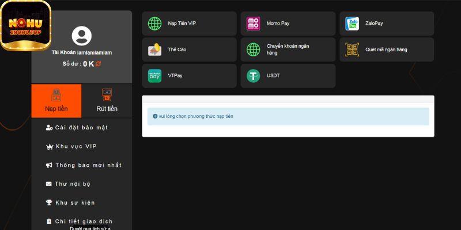Go to Khu sự kiện
Image resolution: width=461 pixels, height=230 pixels.
click(x=74, y=202)
